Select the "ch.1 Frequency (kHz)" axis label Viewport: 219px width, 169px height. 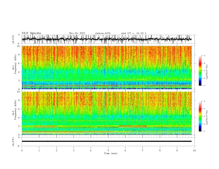click(15, 64)
